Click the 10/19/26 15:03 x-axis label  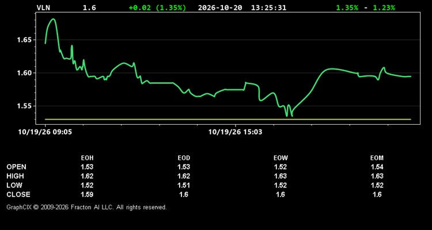coord(235,132)
